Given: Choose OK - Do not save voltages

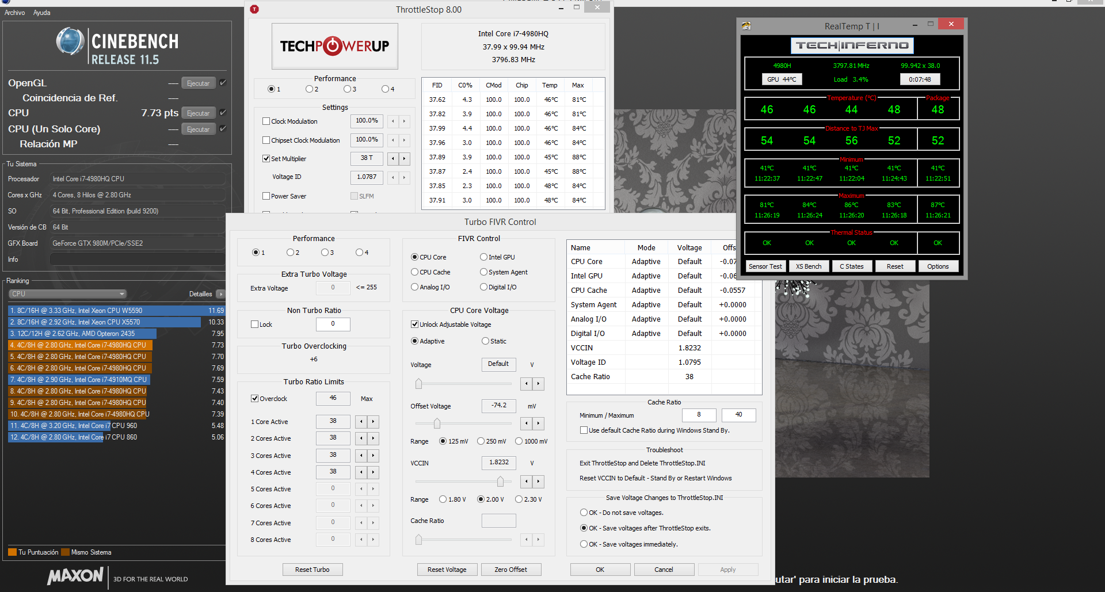Looking at the screenshot, I should pos(584,513).
